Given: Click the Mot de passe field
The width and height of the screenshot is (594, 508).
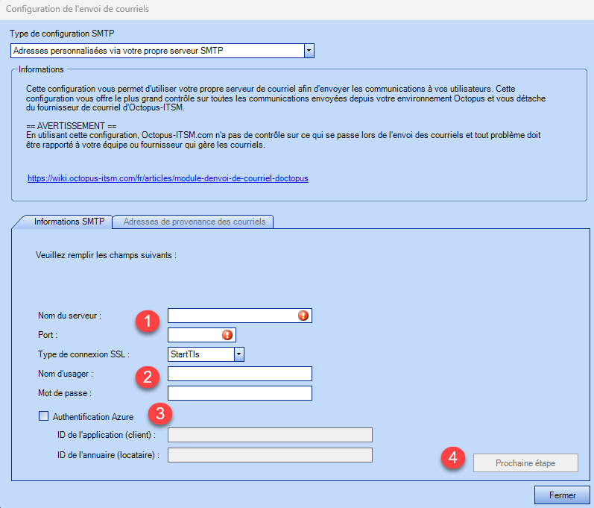Looking at the screenshot, I should 239,393.
